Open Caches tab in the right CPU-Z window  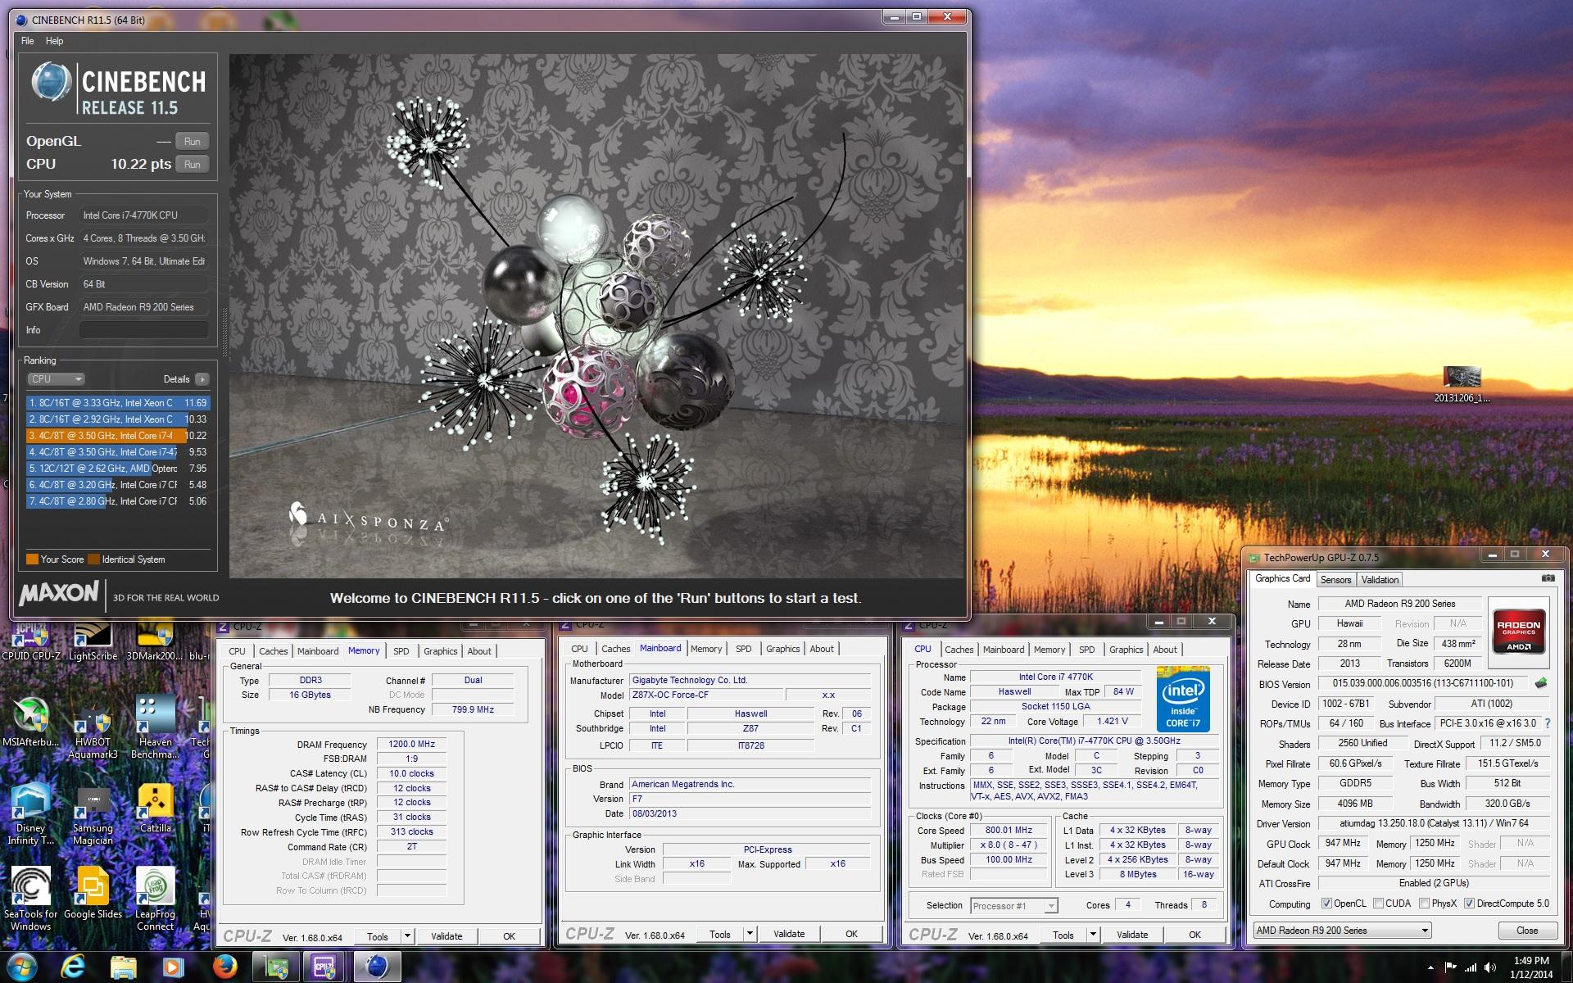959,650
